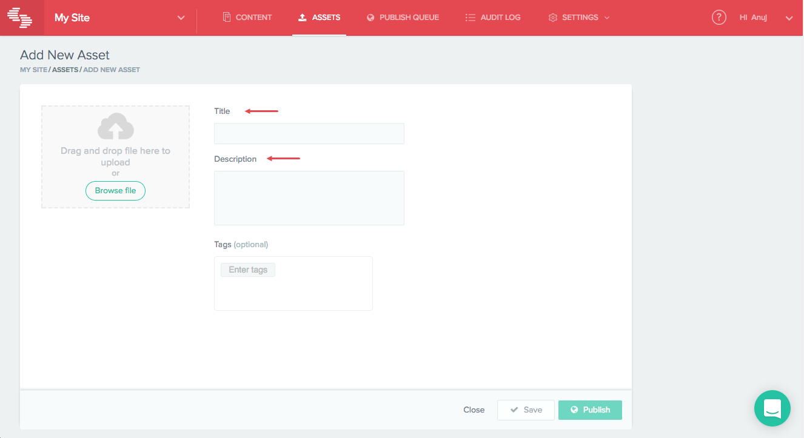Screen dimensions: 804x438
Task: Click the Browse file button
Action: coord(115,190)
